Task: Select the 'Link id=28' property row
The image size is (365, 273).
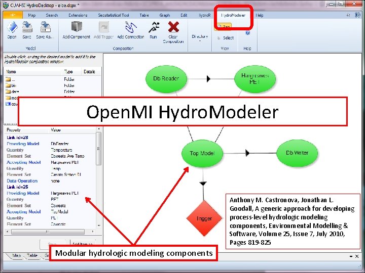Action: click(x=50, y=138)
